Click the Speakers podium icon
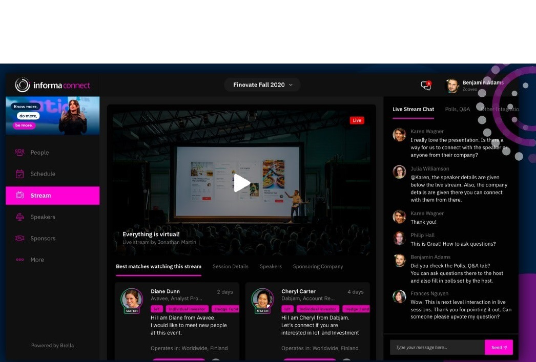The image size is (536, 362). coord(20,217)
